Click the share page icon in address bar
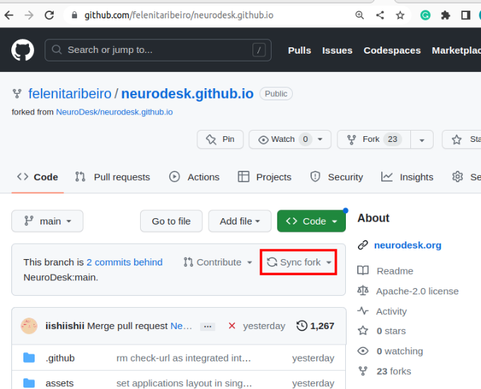Image resolution: width=481 pixels, height=389 pixels. coord(380,15)
